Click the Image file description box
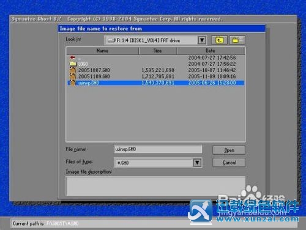The height and width of the screenshot is (230, 306). [155, 186]
